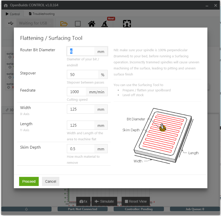Select the Control tab
Screen dimensions: 221x216
(x=13, y=14)
